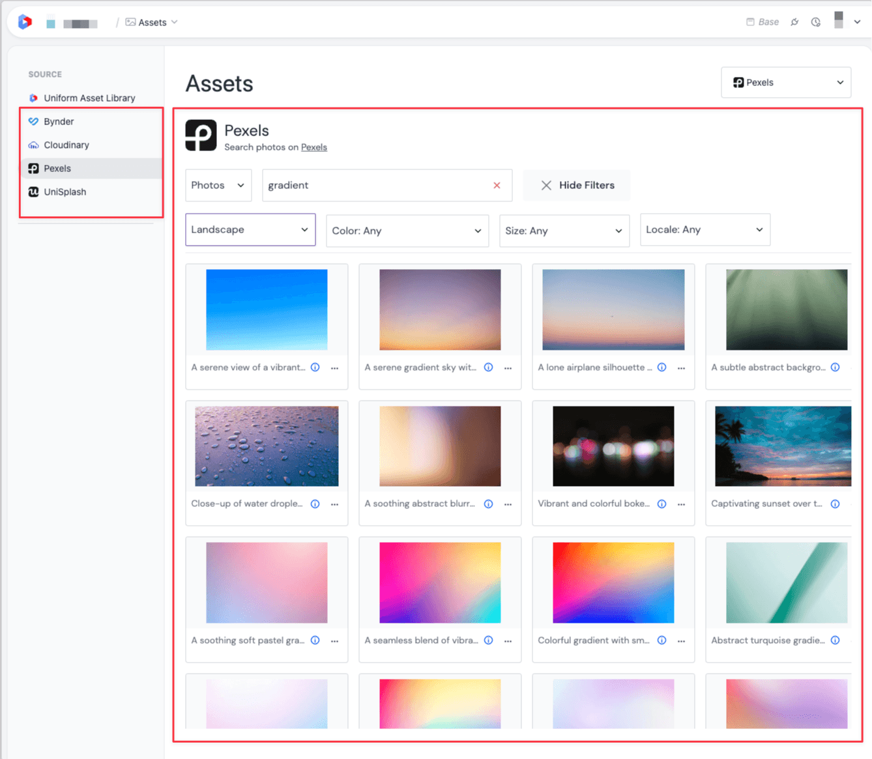This screenshot has height=759, width=872.
Task: Open the Assets breadcrumb dropdown
Action: pos(152,22)
